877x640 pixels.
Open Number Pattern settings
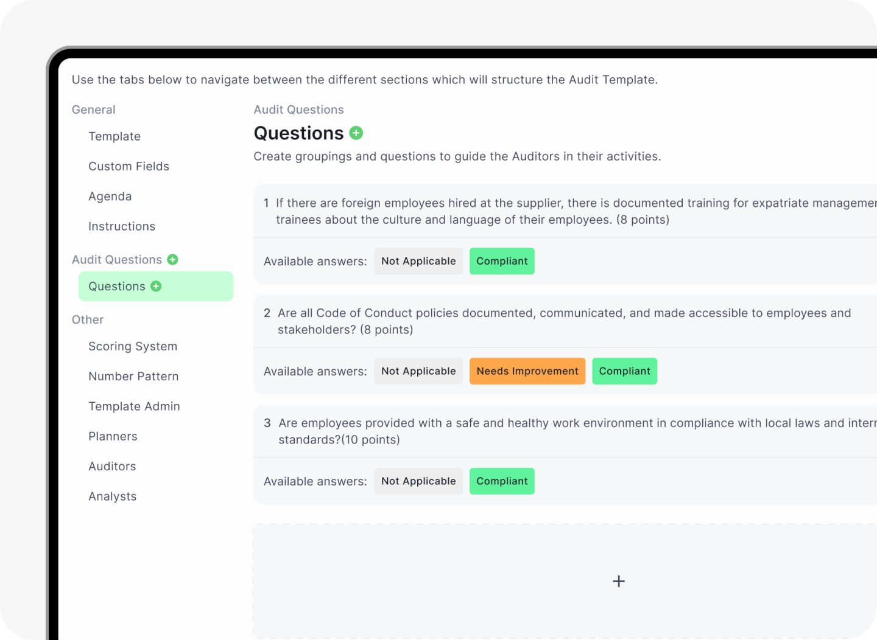coord(133,376)
